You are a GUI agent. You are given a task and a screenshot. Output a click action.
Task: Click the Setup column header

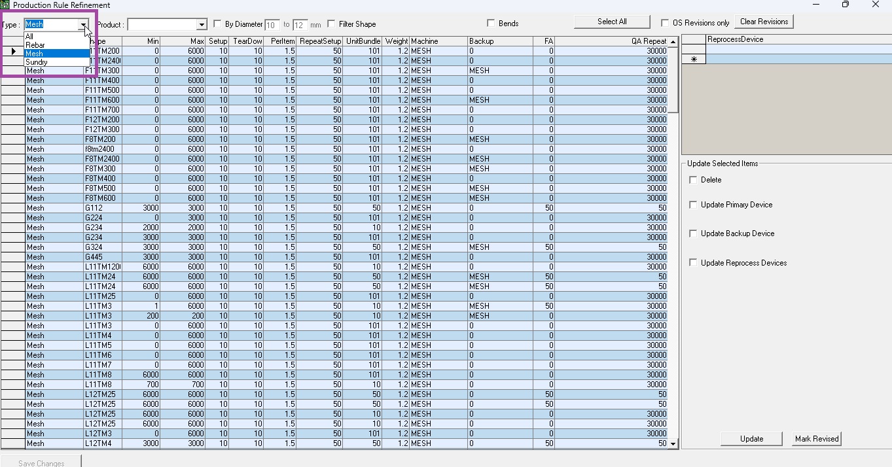[x=218, y=41]
